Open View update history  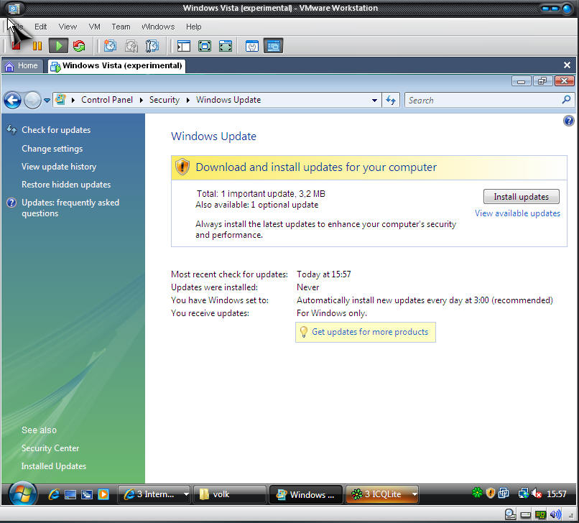click(x=59, y=167)
